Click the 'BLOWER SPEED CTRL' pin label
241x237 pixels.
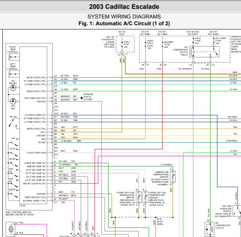tap(34, 201)
